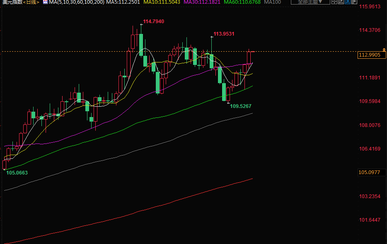This screenshot has height=244, width=387.
Task: Click the icon between grid and blue icons
Action: pyautogui.click(x=341, y=2)
